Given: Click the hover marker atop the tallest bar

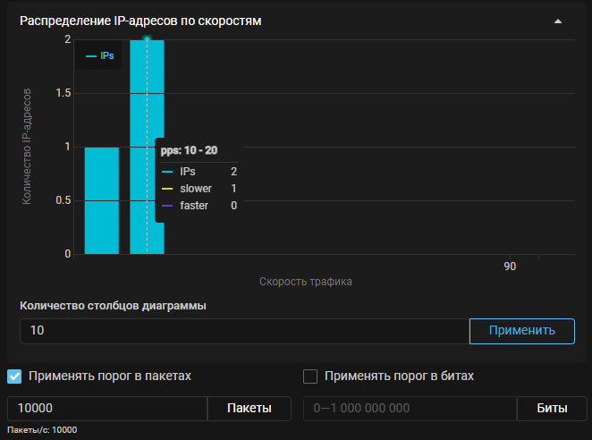Looking at the screenshot, I should [147, 38].
